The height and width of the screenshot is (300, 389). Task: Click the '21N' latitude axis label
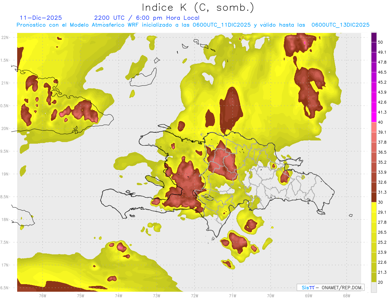5,83
